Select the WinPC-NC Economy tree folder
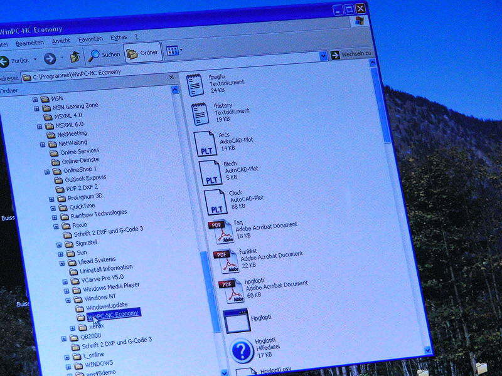Image resolution: width=502 pixels, height=376 pixels. 114,314
